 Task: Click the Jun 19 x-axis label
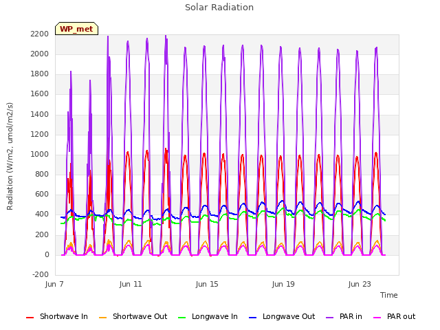283,284
